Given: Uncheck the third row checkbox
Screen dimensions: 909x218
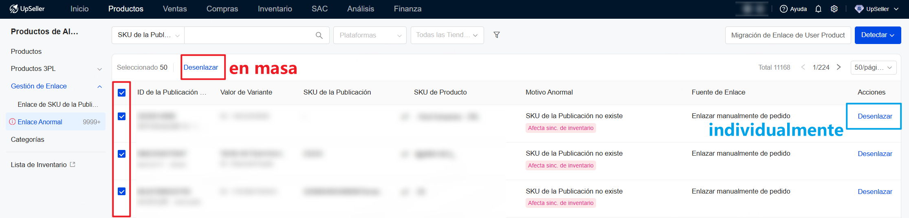Looking at the screenshot, I should (x=121, y=192).
